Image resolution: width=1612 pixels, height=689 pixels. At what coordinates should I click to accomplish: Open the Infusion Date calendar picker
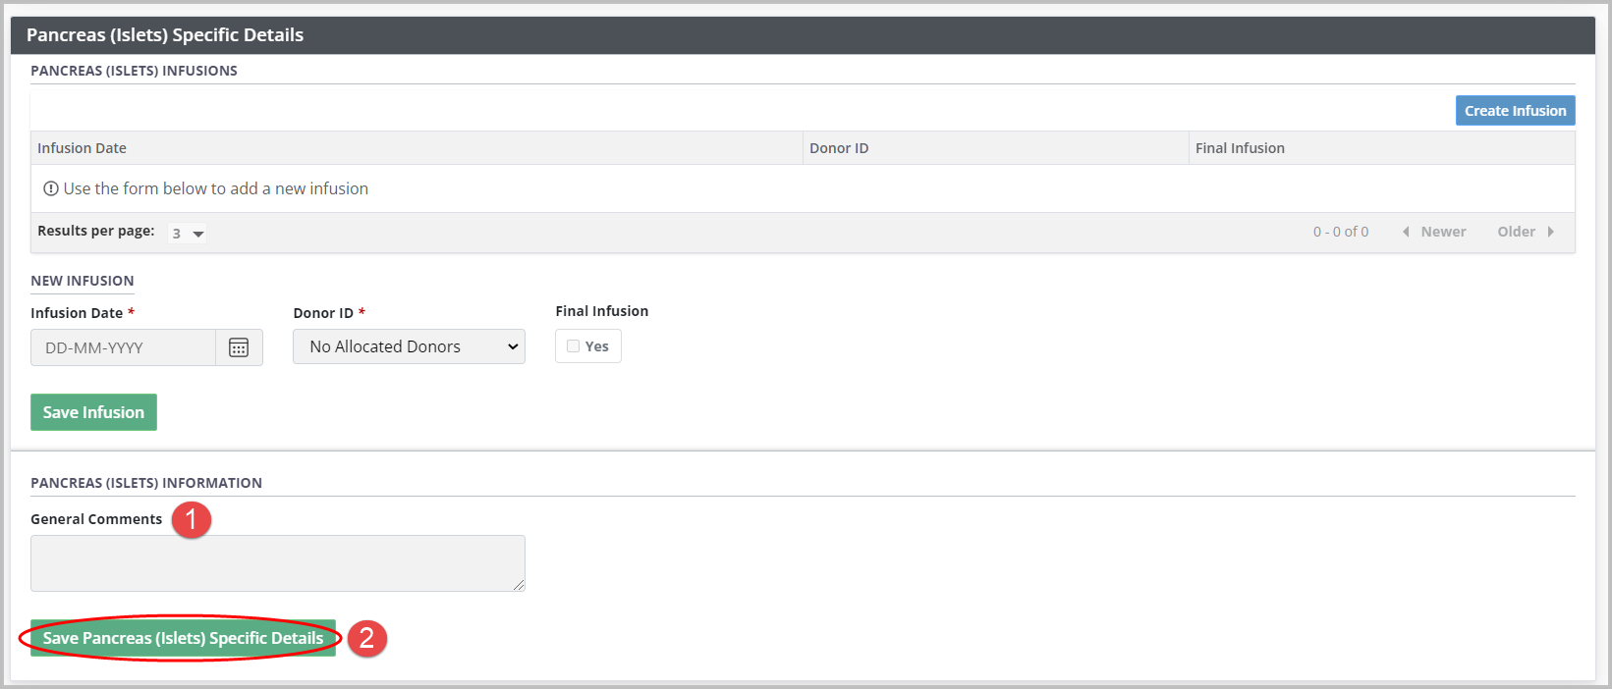(239, 347)
